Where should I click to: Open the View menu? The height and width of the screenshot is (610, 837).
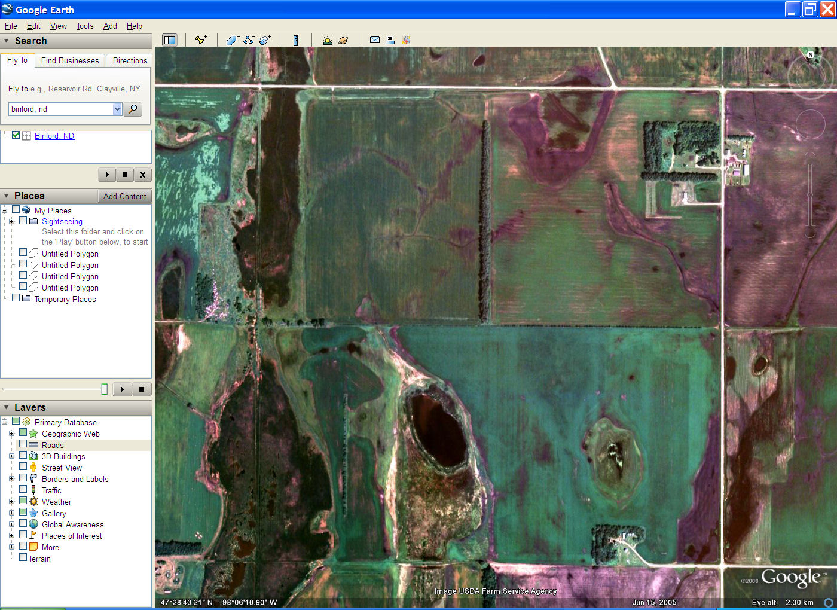coord(59,26)
